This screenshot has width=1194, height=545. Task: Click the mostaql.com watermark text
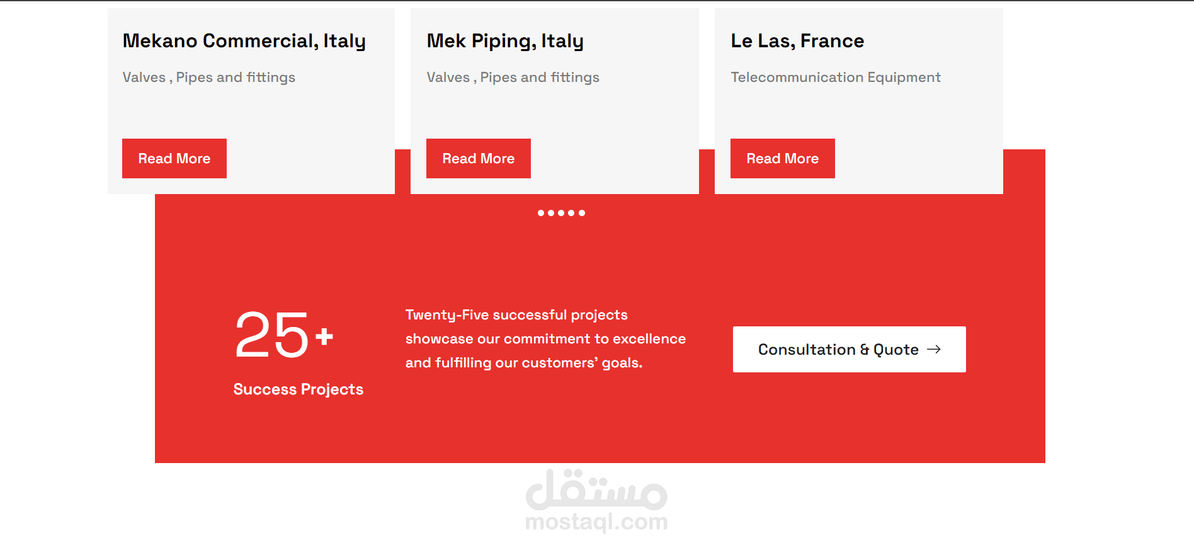point(596,522)
